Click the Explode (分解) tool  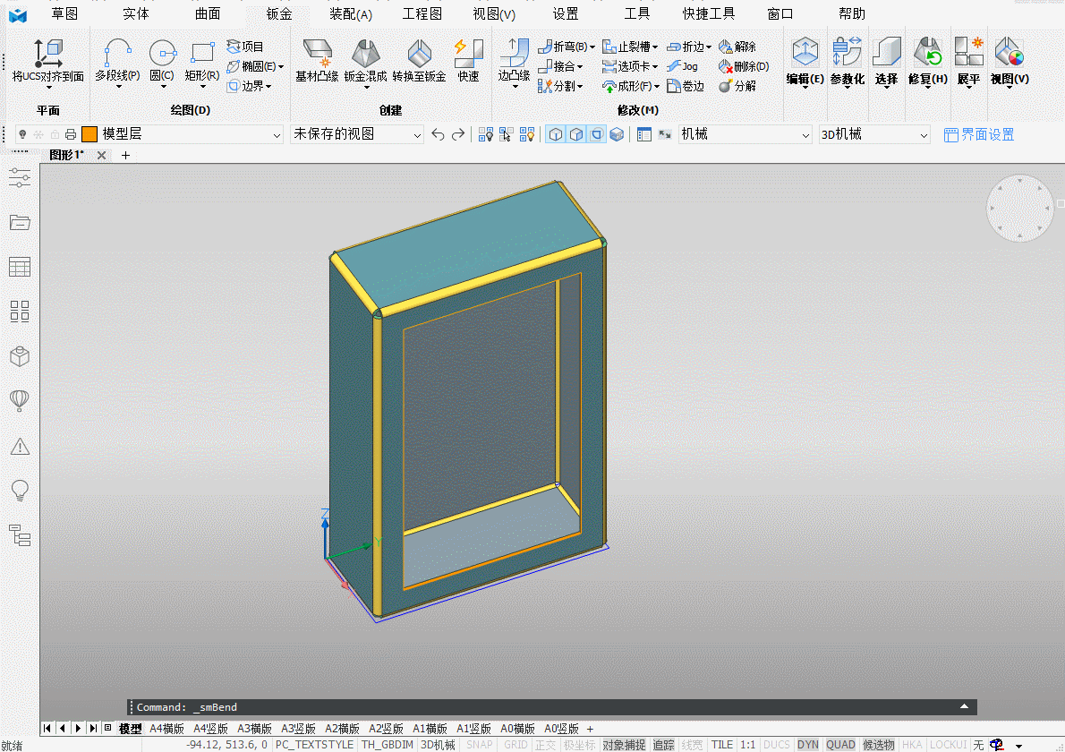737,86
